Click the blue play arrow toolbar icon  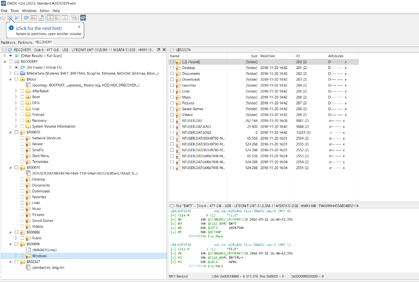17,18
